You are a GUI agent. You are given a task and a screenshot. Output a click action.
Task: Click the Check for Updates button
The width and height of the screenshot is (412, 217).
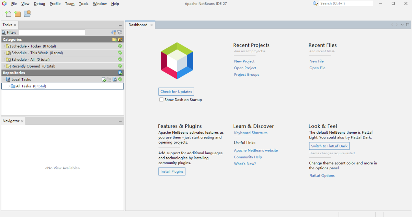[176, 92]
